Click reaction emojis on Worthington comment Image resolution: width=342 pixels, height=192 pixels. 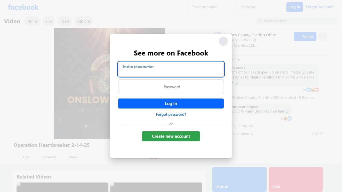[287, 118]
